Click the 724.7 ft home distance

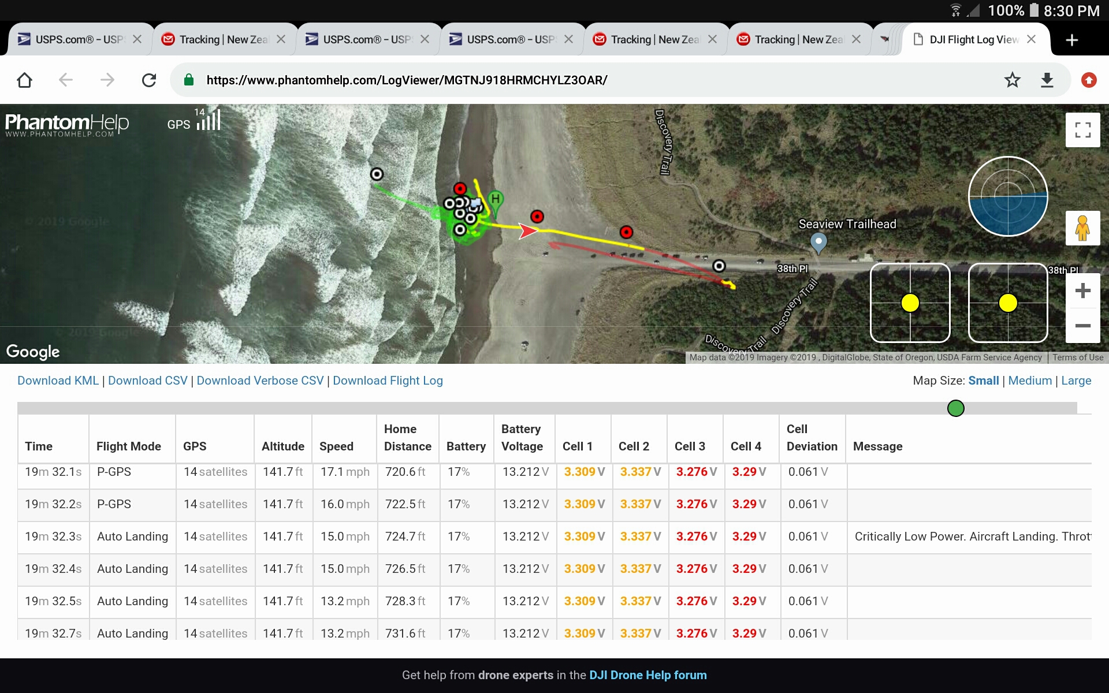[x=405, y=536]
